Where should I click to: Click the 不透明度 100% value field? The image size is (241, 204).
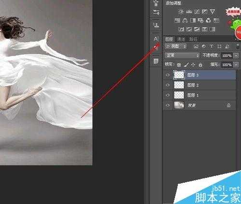coord(227,56)
